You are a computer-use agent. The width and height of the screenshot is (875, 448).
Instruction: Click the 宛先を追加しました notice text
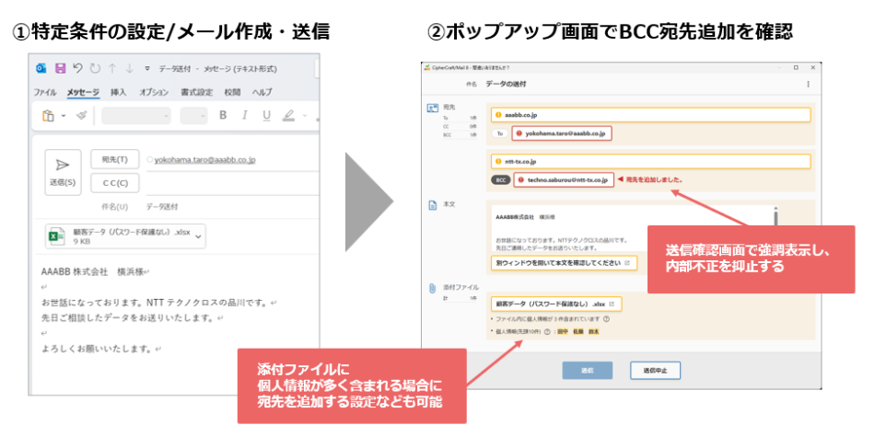pyautogui.click(x=653, y=180)
